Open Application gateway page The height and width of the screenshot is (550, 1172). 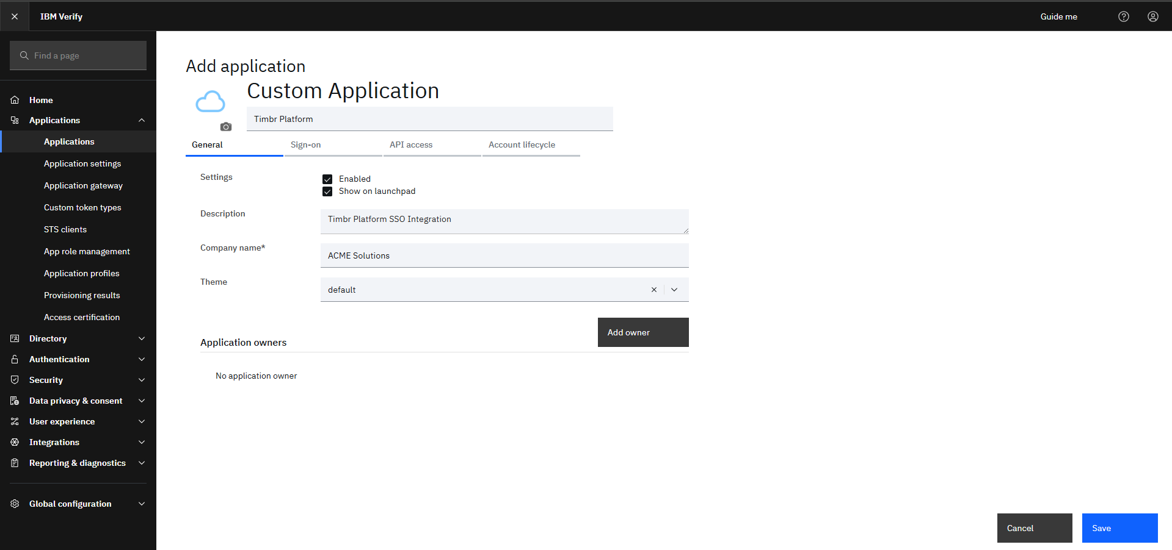[x=78, y=185]
